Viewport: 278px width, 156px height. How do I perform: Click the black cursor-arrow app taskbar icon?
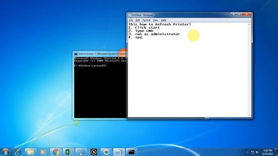coord(94,152)
